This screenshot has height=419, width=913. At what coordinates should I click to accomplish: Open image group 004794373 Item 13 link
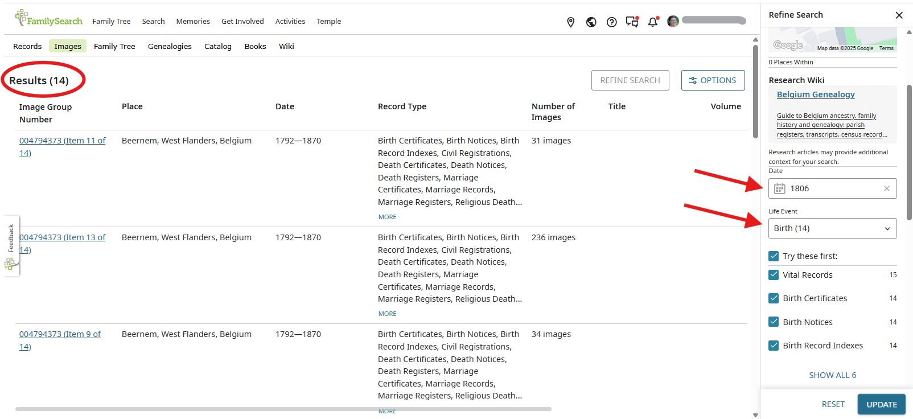(x=62, y=237)
